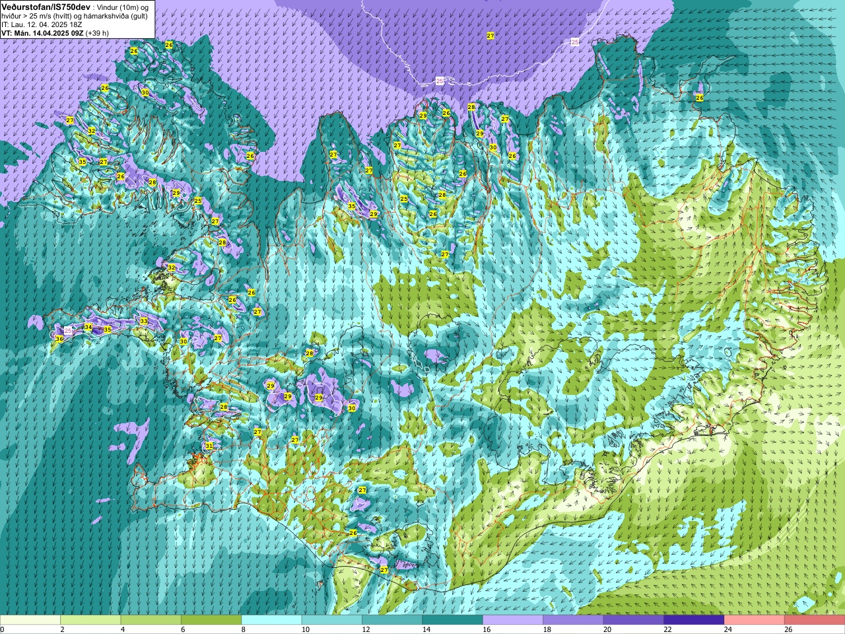845x634 pixels.
Task: Pick the 12–14 teal legend swatch
Action: 392,620
